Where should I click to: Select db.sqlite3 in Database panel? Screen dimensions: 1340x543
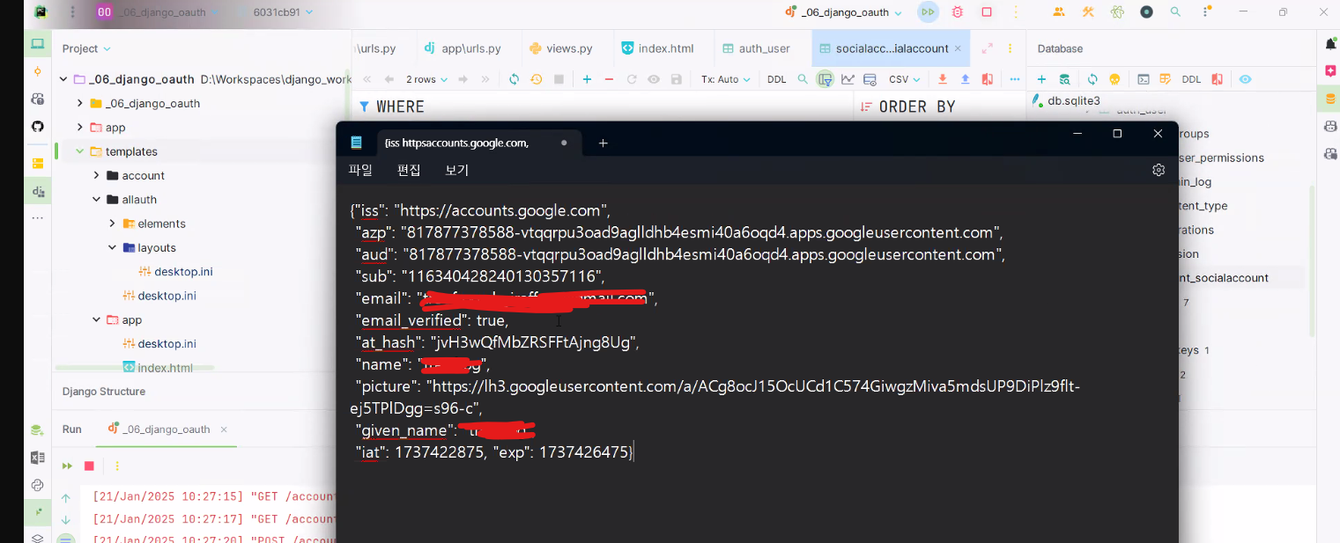[x=1066, y=101]
